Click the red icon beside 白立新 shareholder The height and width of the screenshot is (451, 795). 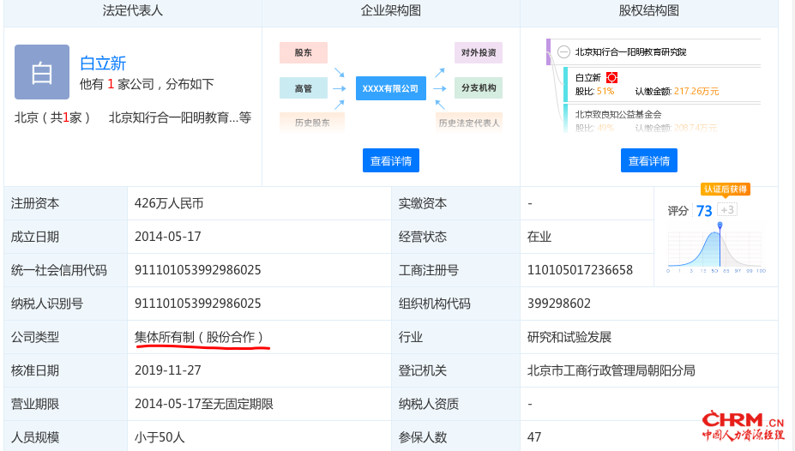point(612,77)
